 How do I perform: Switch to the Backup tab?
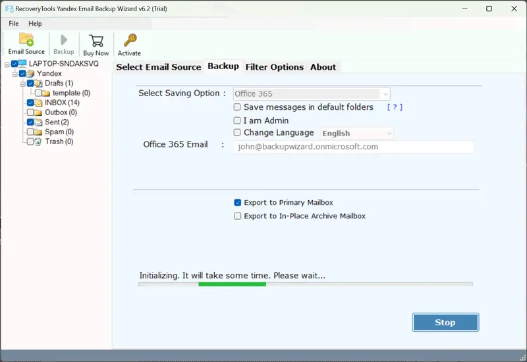223,66
